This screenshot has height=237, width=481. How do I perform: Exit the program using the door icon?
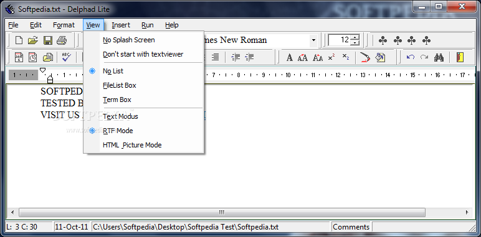point(460,57)
